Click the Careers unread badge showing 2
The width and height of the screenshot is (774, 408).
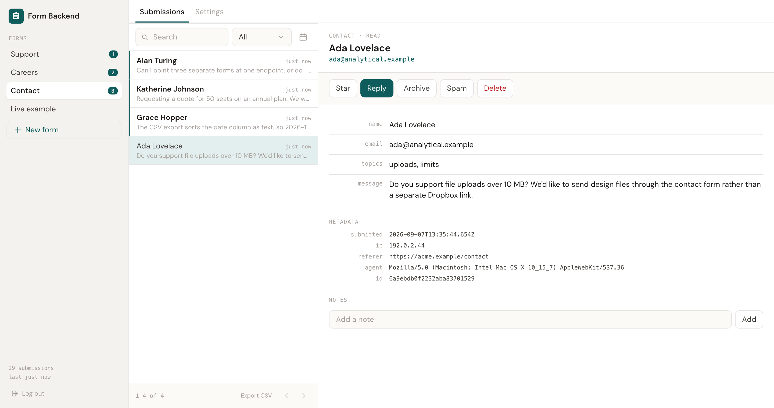coord(113,72)
